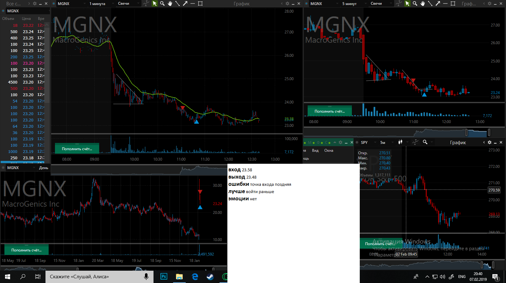
Task: Click Пополнить счёт button in daily chart
Action: (27, 250)
